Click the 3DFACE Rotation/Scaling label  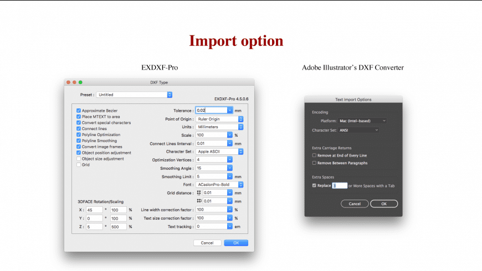(100, 202)
